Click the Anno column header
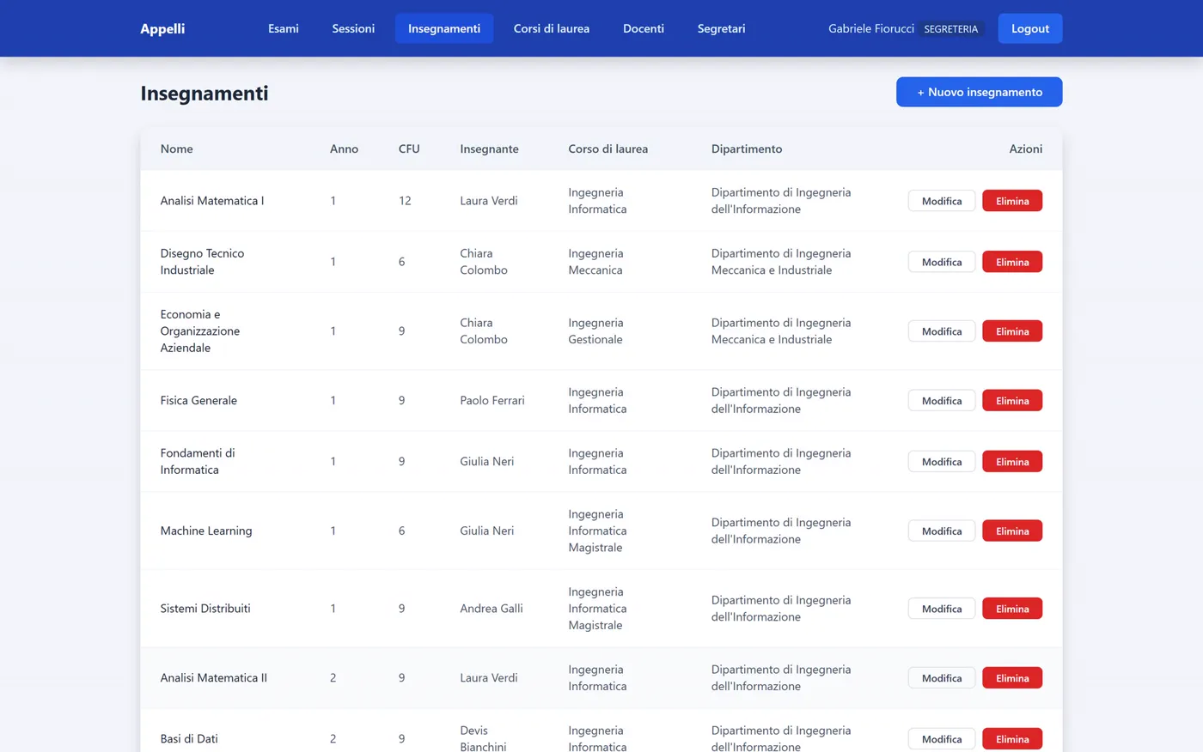 tap(344, 149)
